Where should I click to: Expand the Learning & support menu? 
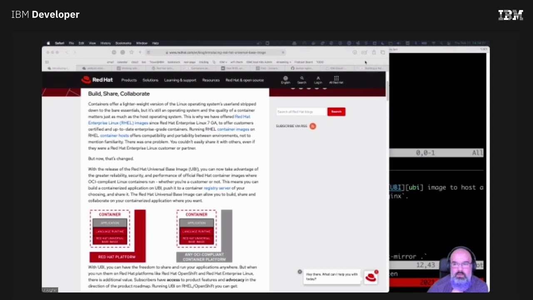180,80
